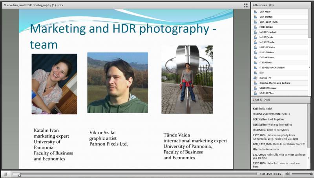Click the playback progress slider handle
Screen dimensions: 314x178
19,174
